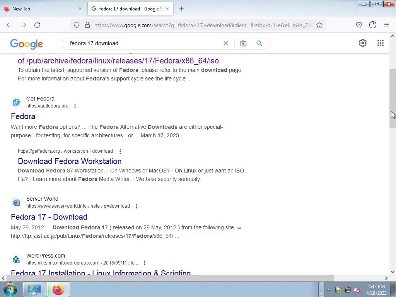This screenshot has width=396, height=297.
Task: Bookmark this page with the star icon
Action: coord(319,25)
